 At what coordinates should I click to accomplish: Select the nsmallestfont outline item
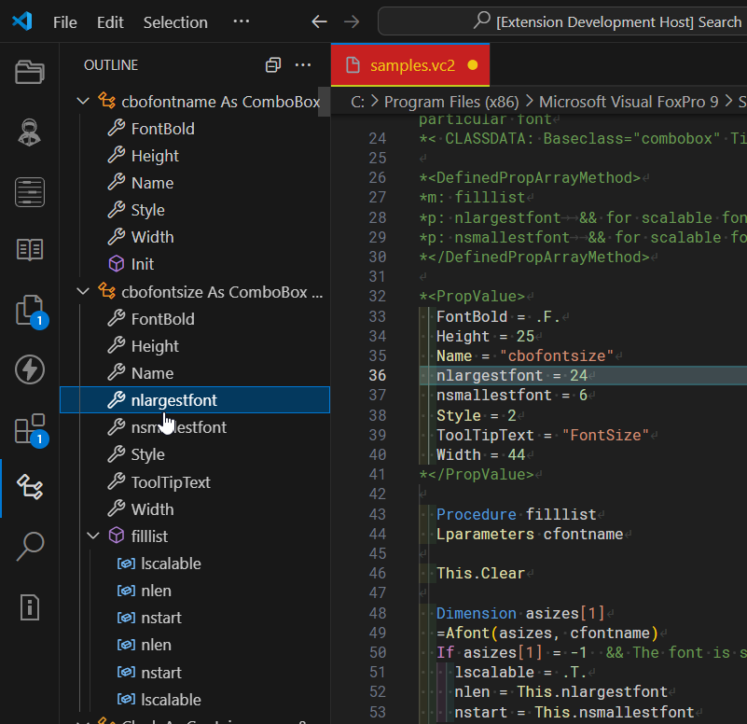pyautogui.click(x=195, y=427)
